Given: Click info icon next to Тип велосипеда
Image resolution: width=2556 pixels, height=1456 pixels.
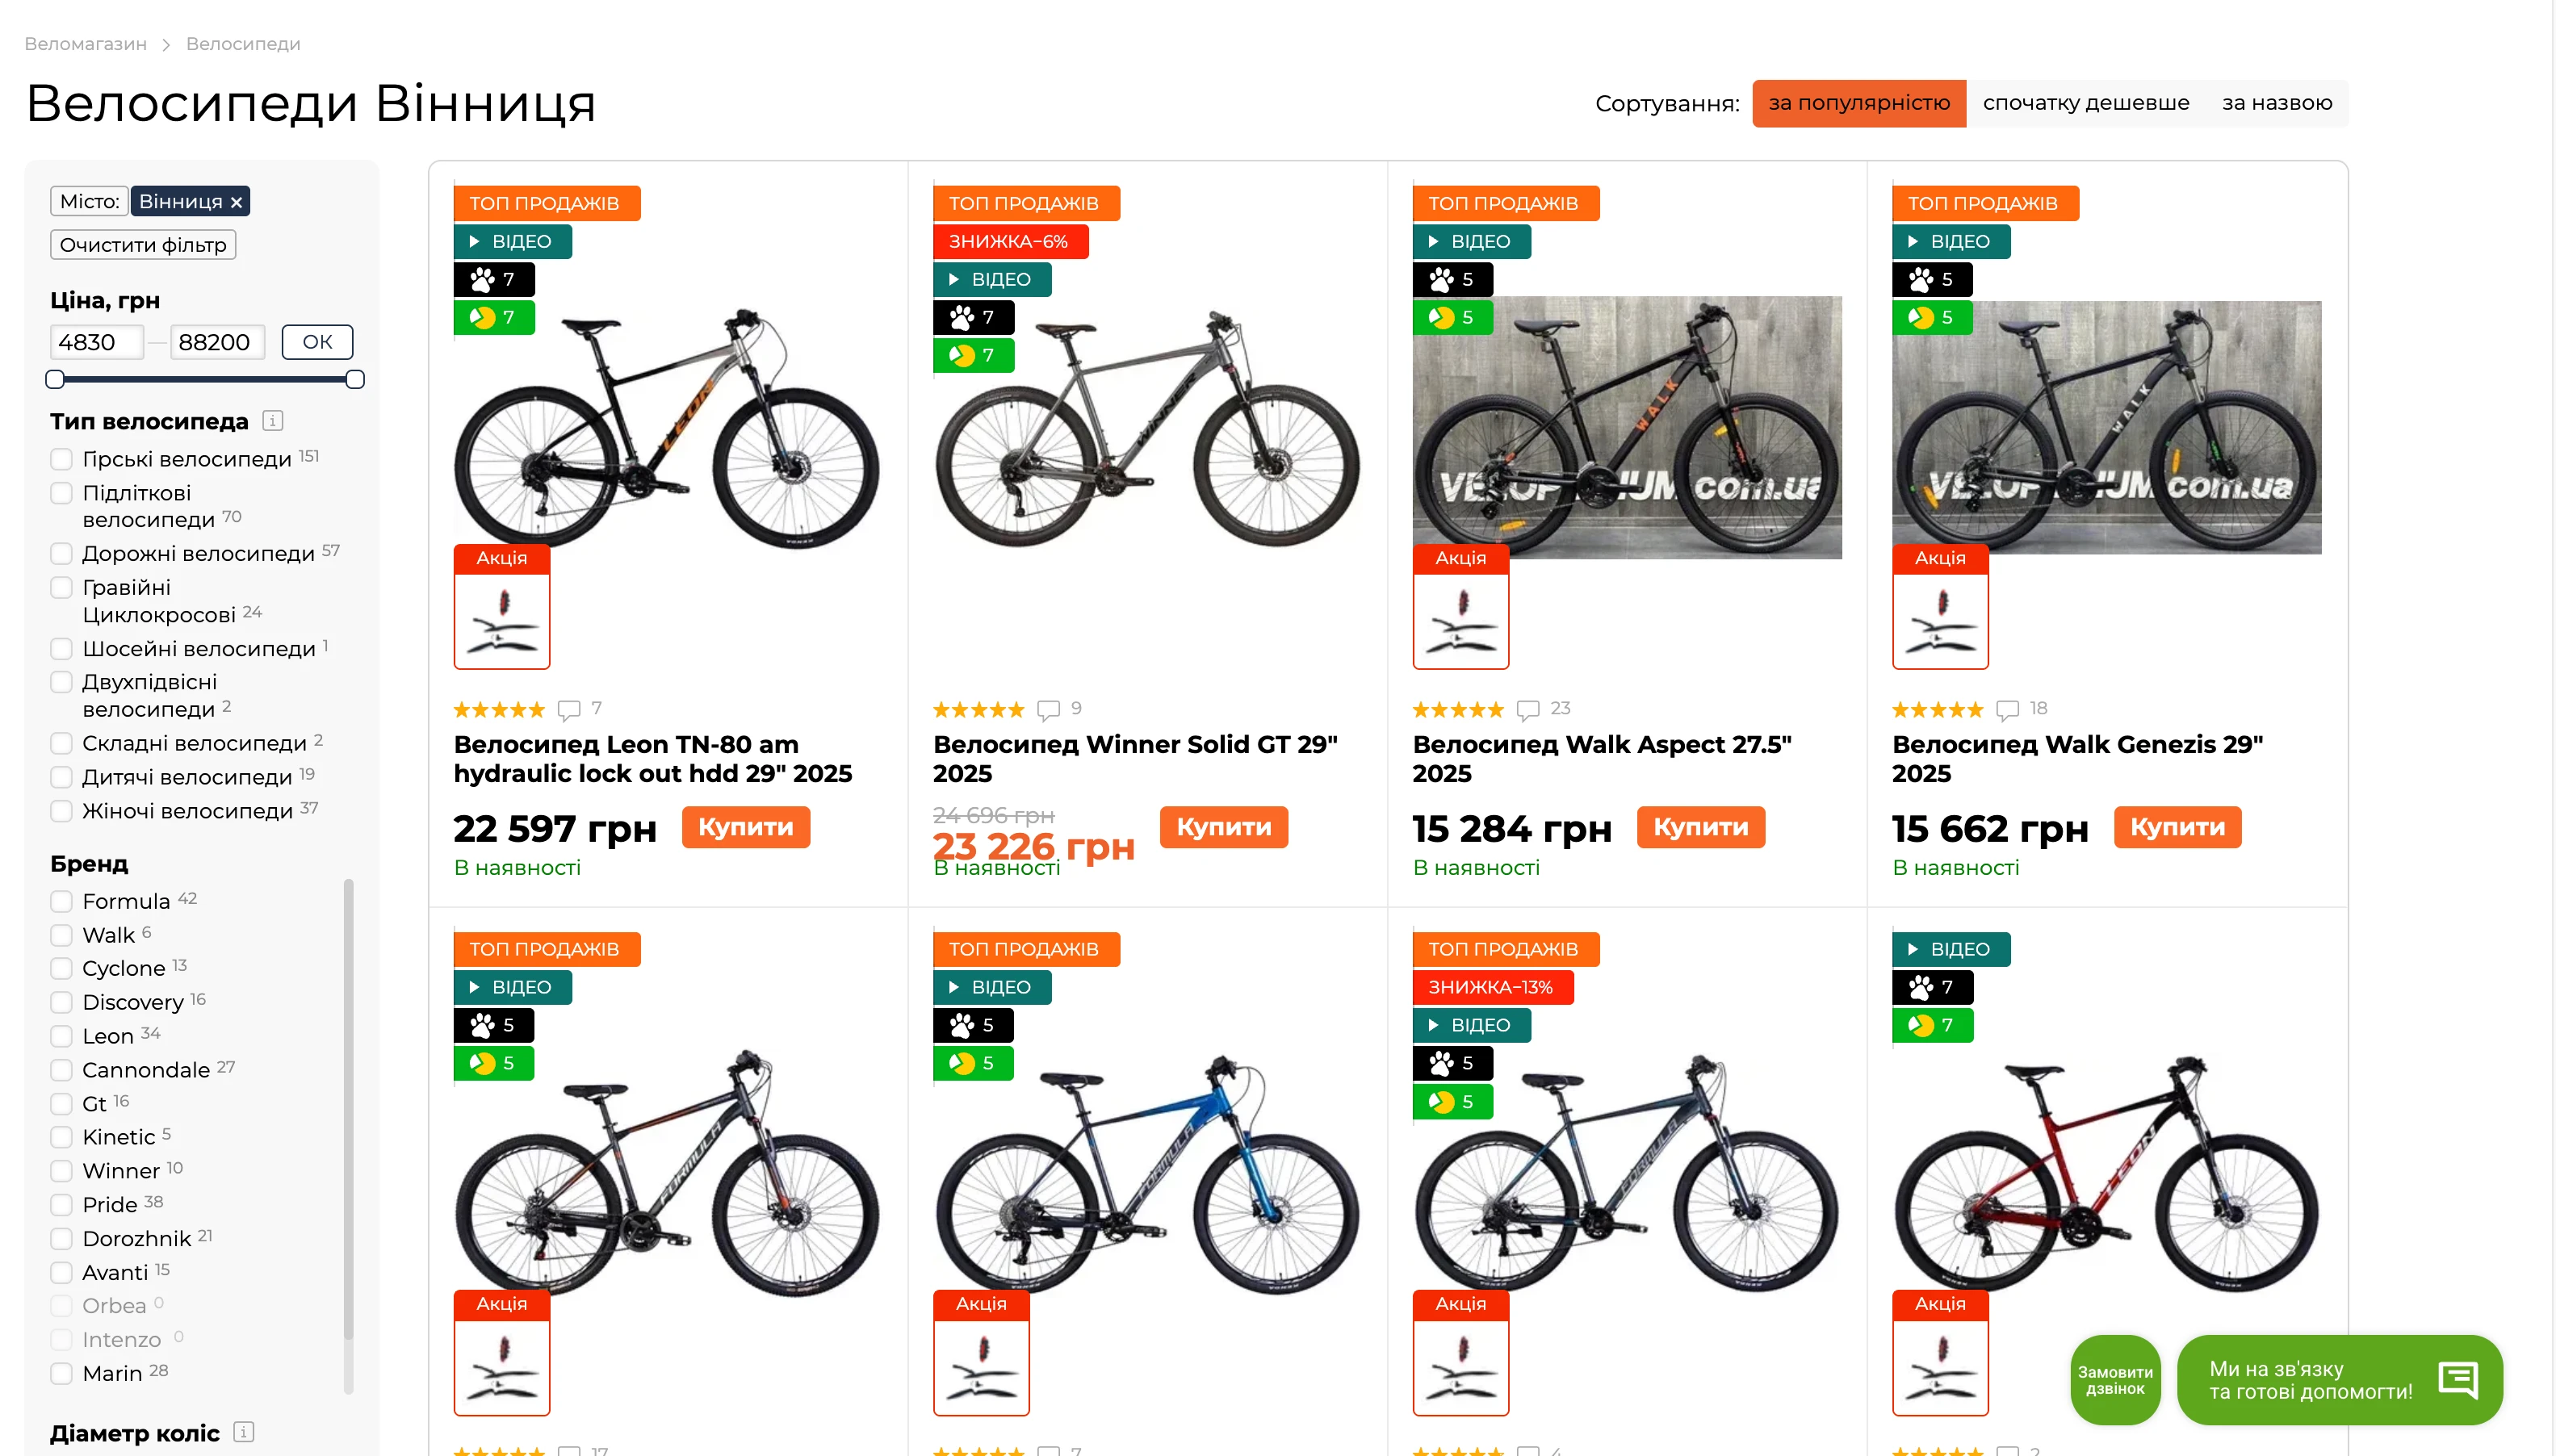Looking at the screenshot, I should click(272, 421).
